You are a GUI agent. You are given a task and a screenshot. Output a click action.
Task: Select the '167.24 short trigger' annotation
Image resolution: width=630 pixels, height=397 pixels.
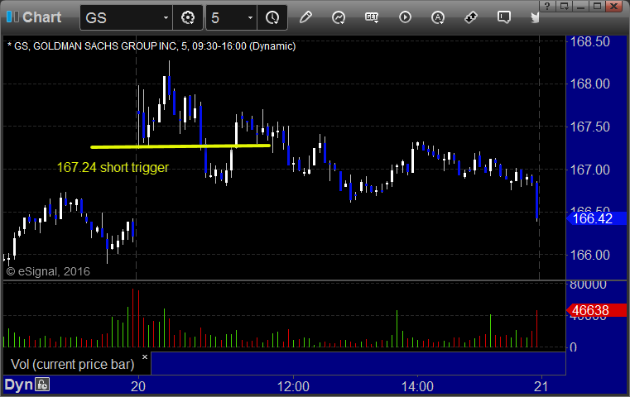(113, 167)
